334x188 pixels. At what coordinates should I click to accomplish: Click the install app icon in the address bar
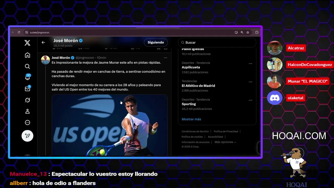[236, 32]
